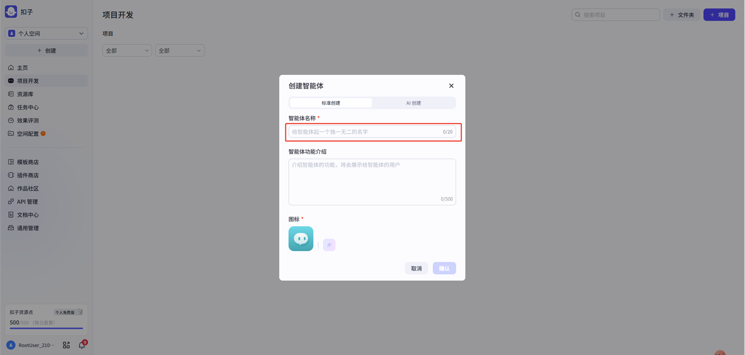Open API 管理 in sidebar

pyautogui.click(x=47, y=201)
